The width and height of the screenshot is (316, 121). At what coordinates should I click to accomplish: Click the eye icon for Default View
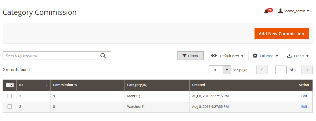(x=214, y=55)
